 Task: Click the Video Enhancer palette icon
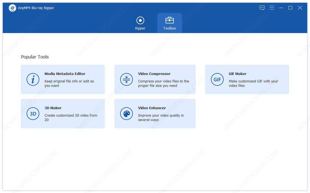126,114
